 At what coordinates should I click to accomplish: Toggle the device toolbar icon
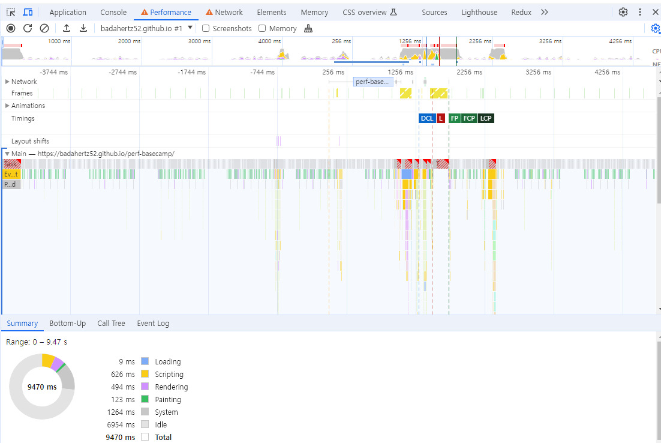coord(28,12)
